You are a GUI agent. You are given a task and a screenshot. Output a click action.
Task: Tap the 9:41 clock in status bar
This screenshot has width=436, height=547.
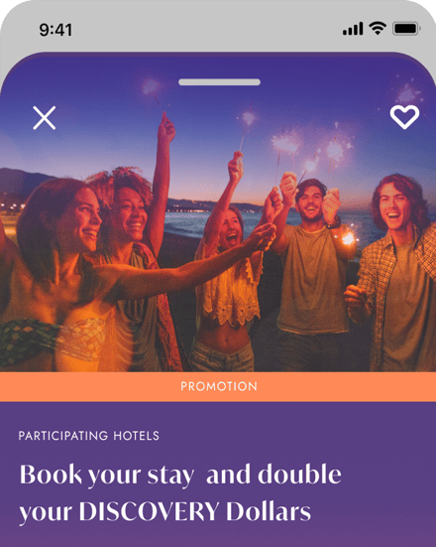point(55,30)
